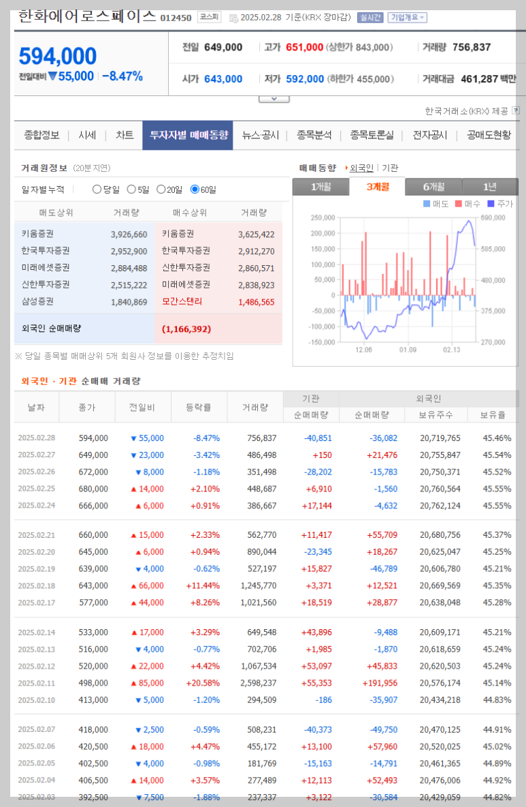Click the stock code 012450
Viewport: 526px width, 807px height.
[x=176, y=18]
